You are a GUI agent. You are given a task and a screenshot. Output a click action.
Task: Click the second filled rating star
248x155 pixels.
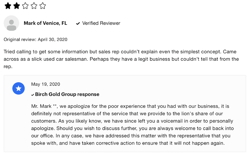[x=16, y=6]
